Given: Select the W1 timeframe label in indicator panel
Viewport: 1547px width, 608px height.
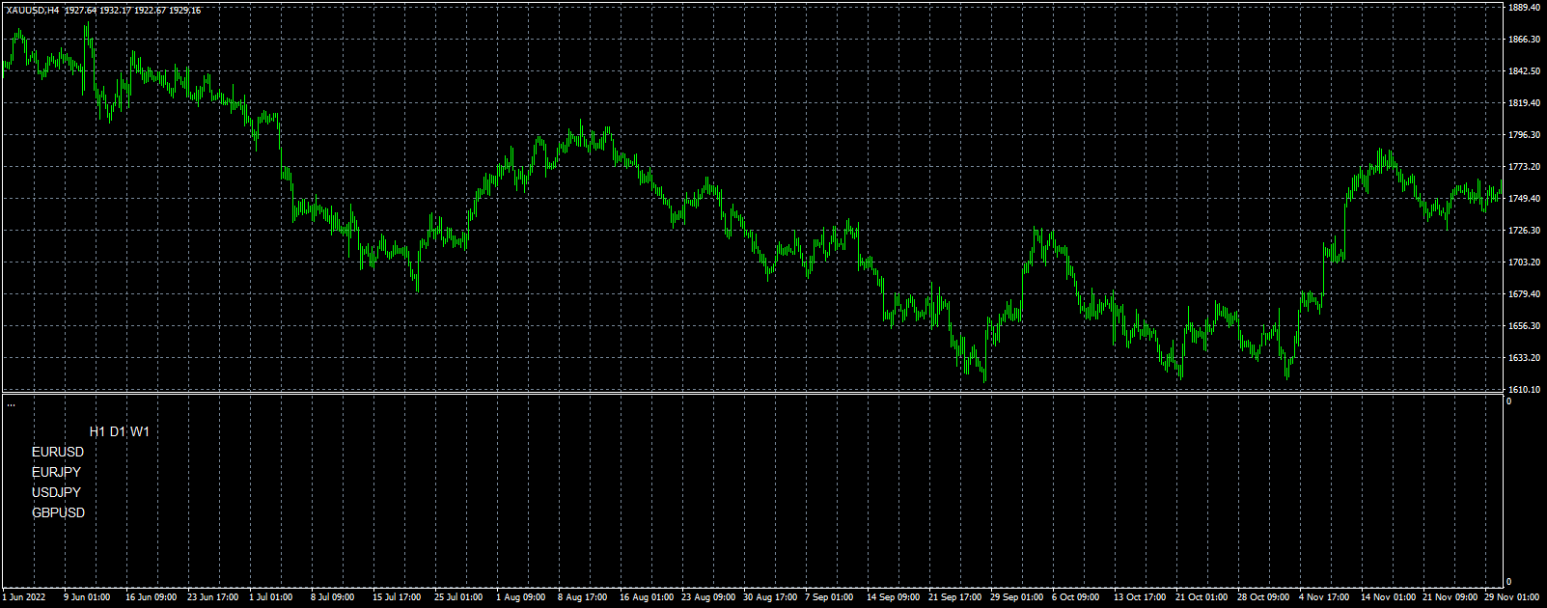Looking at the screenshot, I should point(140,431).
